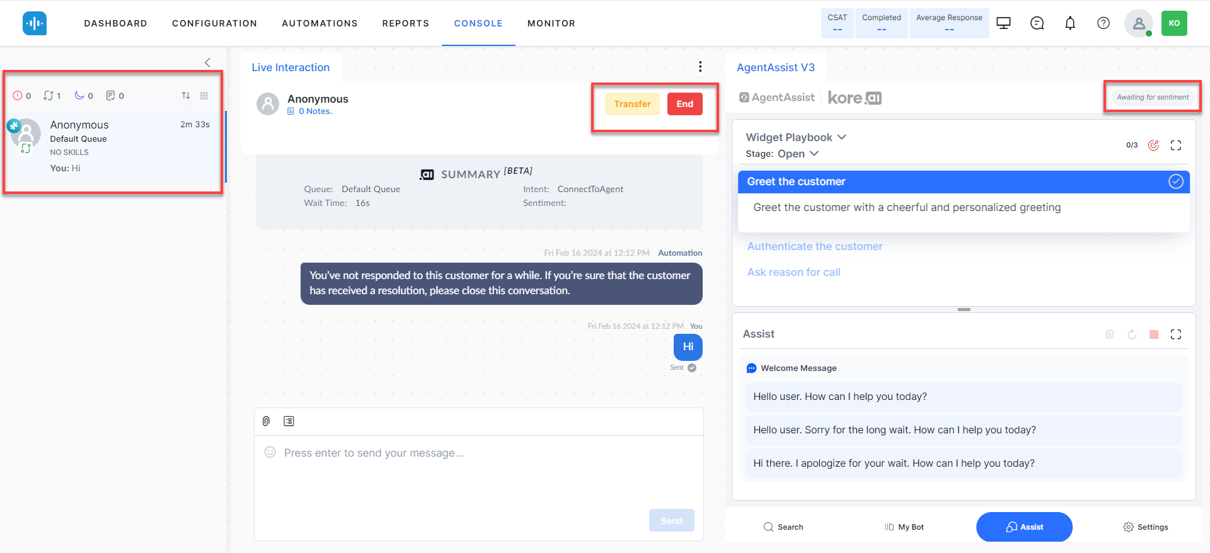
Task: Expand the Widget Playbook to fullscreen
Action: pyautogui.click(x=1175, y=145)
